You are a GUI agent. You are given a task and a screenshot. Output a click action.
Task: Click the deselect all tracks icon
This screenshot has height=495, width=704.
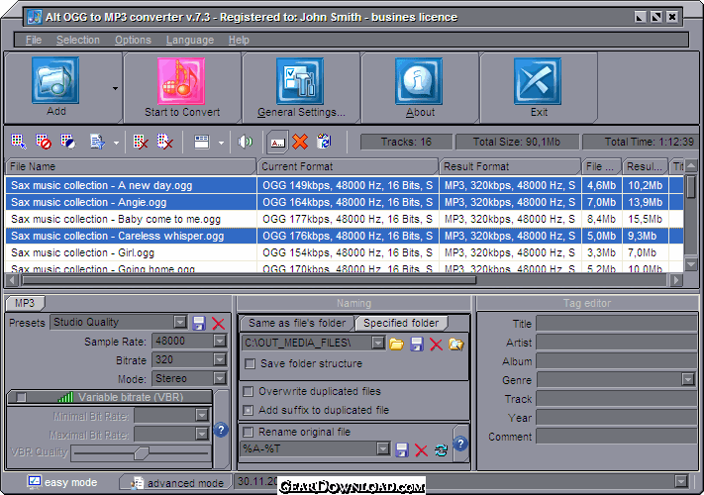(x=44, y=142)
